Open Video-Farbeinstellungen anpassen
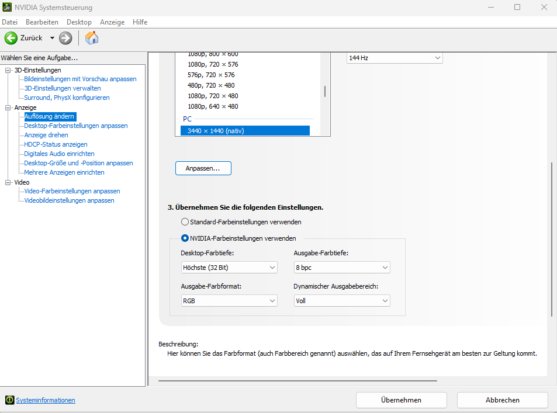 tap(72, 191)
